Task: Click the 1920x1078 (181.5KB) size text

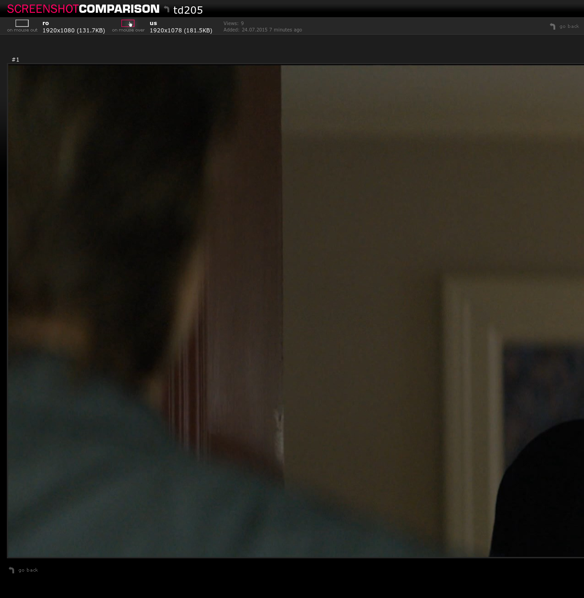Action: [181, 31]
